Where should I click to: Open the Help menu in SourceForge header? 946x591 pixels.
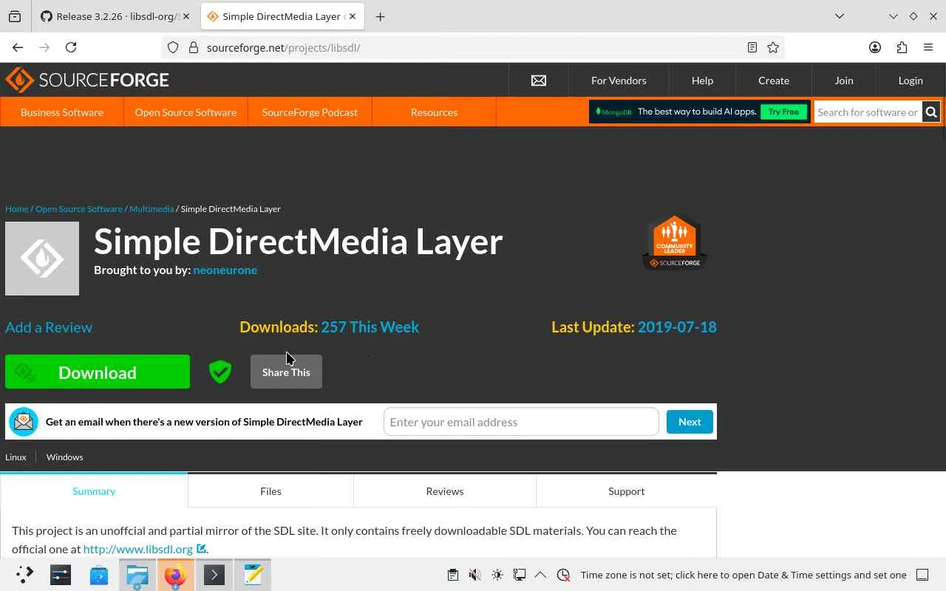(x=702, y=81)
